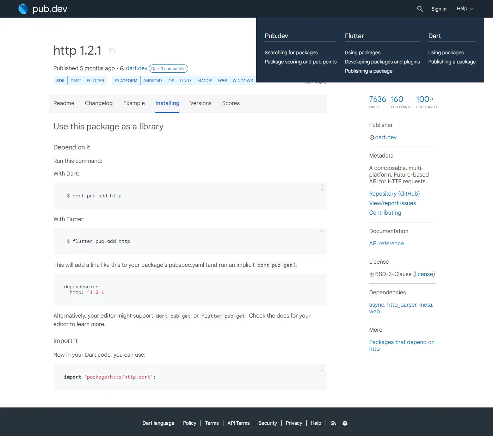
Task: Copy the 'flutter pub add http' command
Action: [x=322, y=233]
